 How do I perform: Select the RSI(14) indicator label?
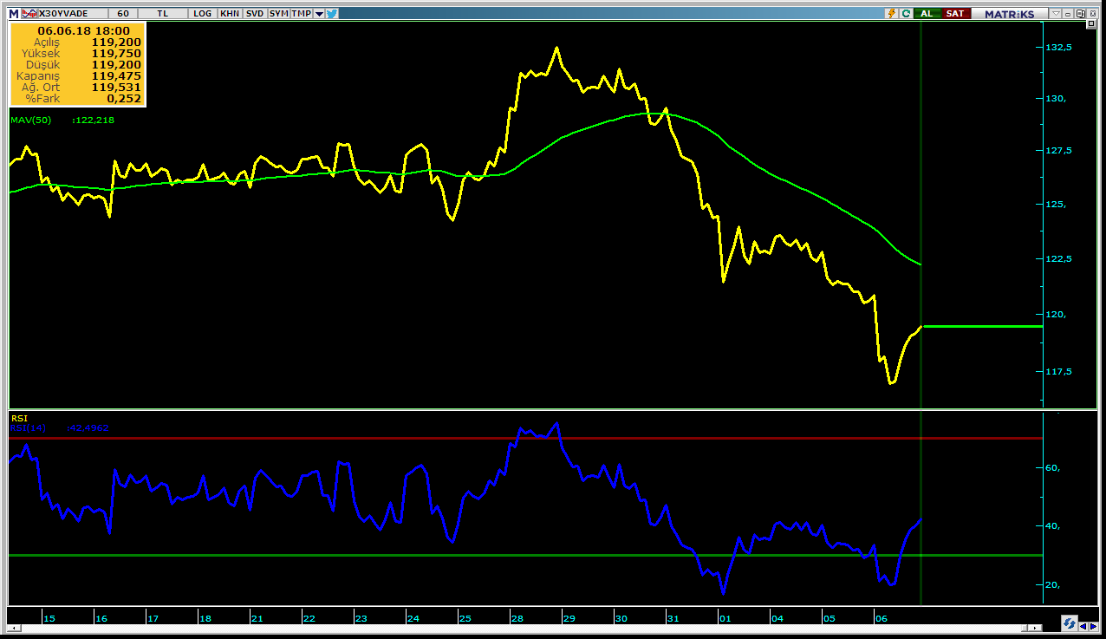28,428
